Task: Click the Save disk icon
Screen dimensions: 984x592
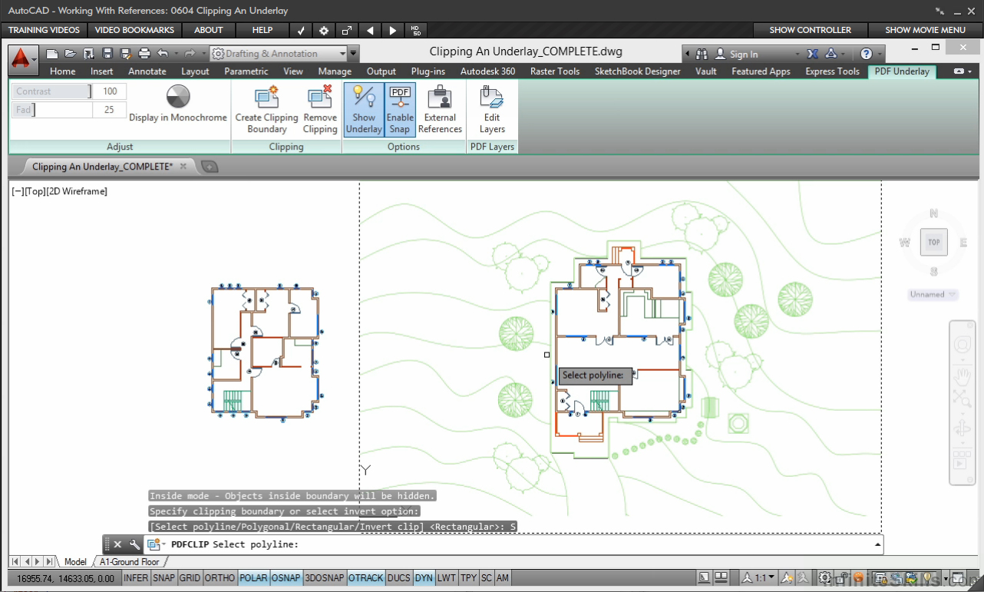Action: (x=107, y=54)
